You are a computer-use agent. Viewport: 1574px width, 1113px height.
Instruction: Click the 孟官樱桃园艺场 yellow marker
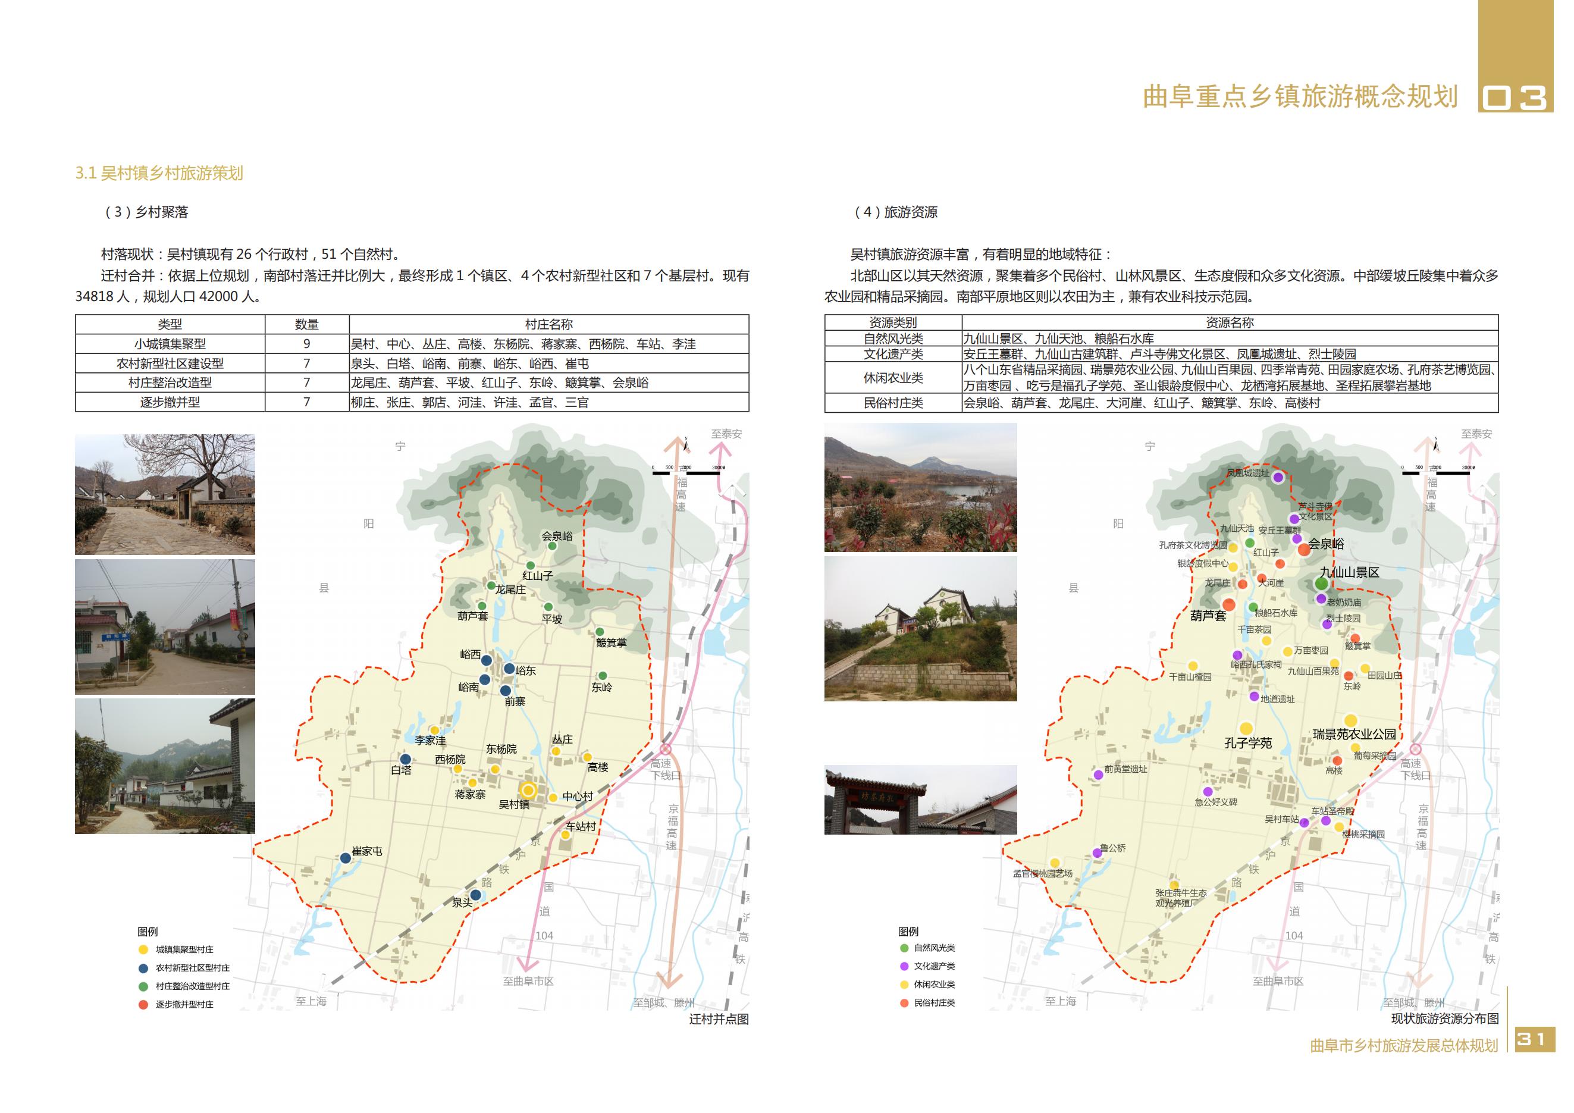pos(1055,863)
